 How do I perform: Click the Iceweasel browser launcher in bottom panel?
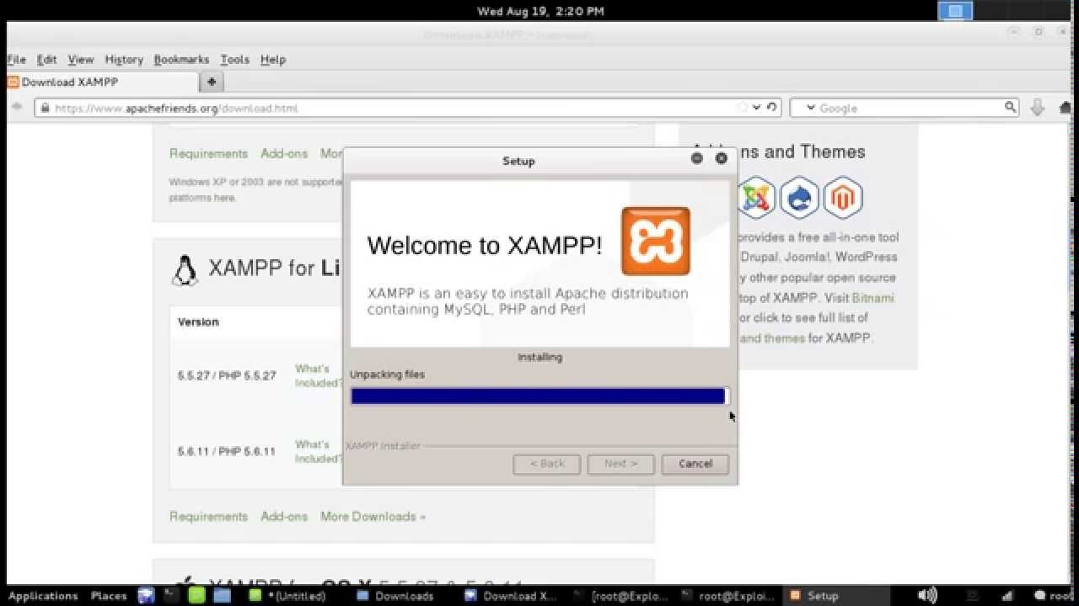(x=146, y=595)
